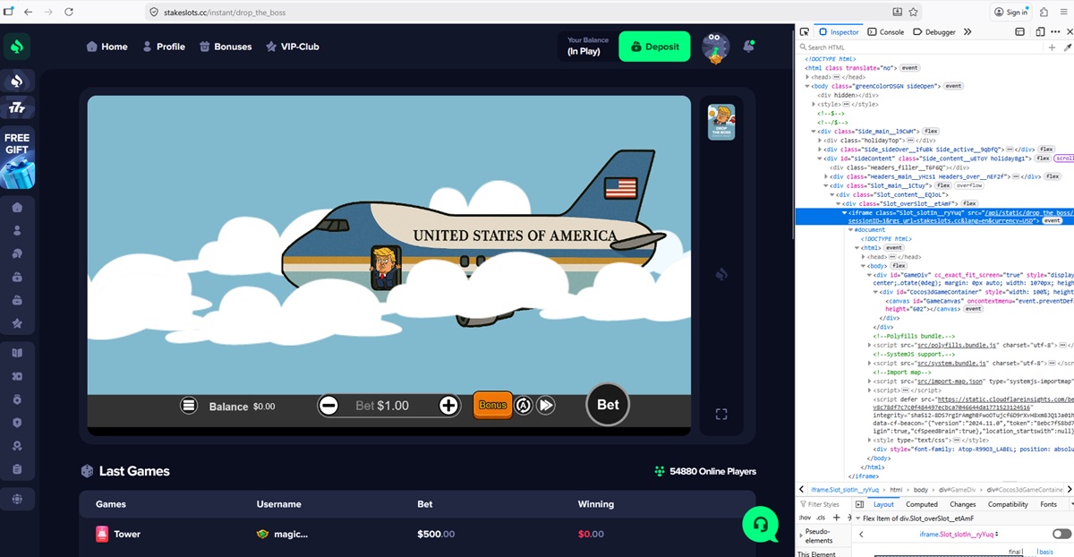Decrease bet with the minus button
1074x557 pixels.
pyautogui.click(x=328, y=406)
